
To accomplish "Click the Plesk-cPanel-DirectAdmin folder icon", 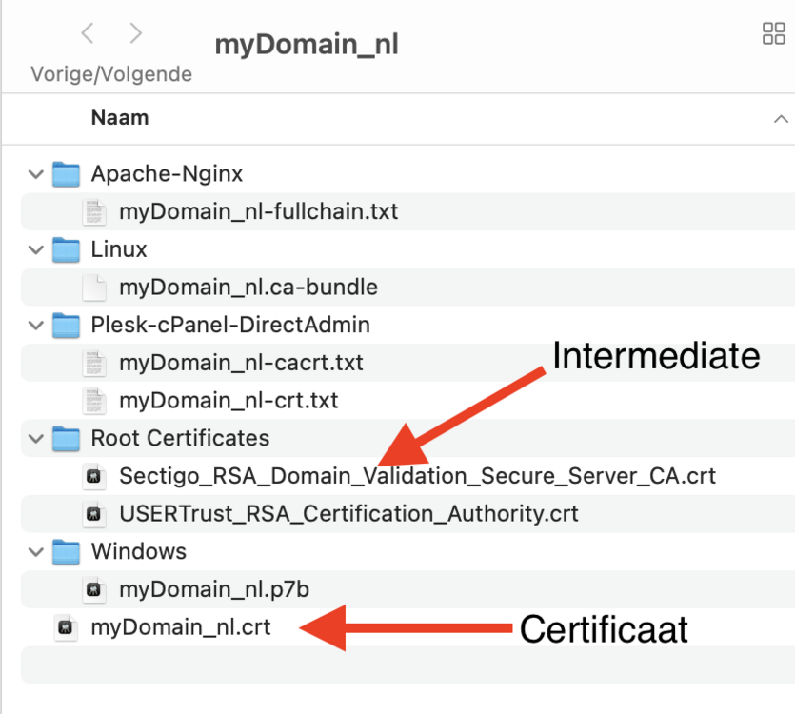I will [66, 326].
